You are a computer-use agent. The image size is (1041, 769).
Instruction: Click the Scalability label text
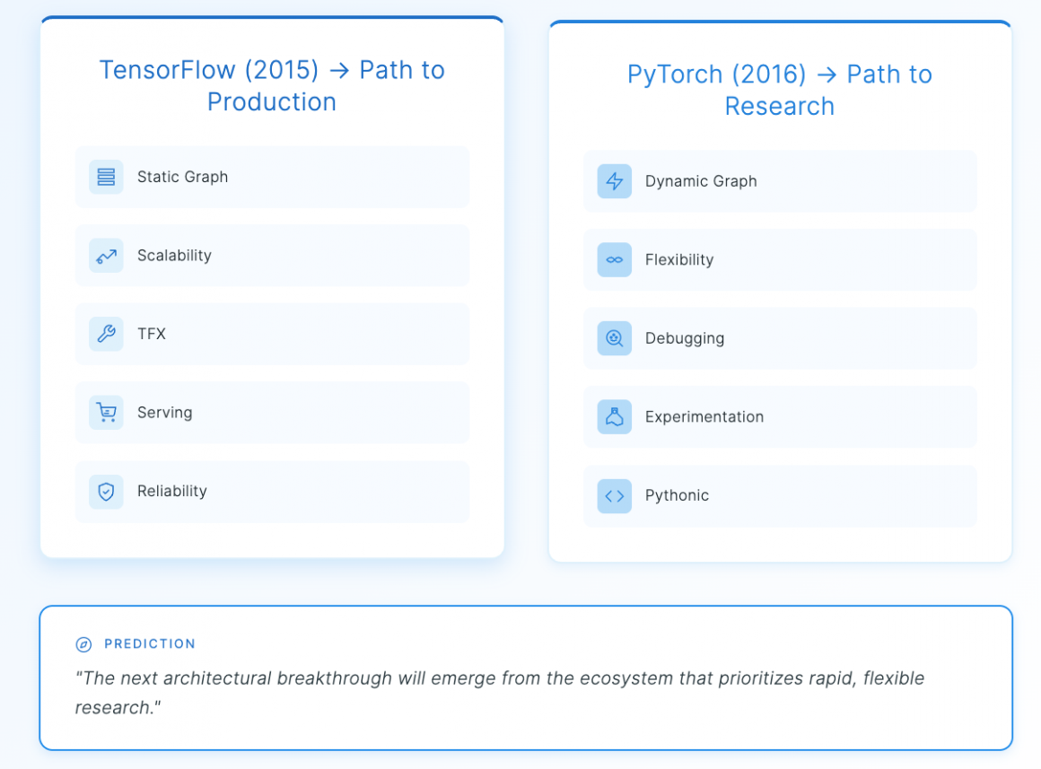(174, 256)
